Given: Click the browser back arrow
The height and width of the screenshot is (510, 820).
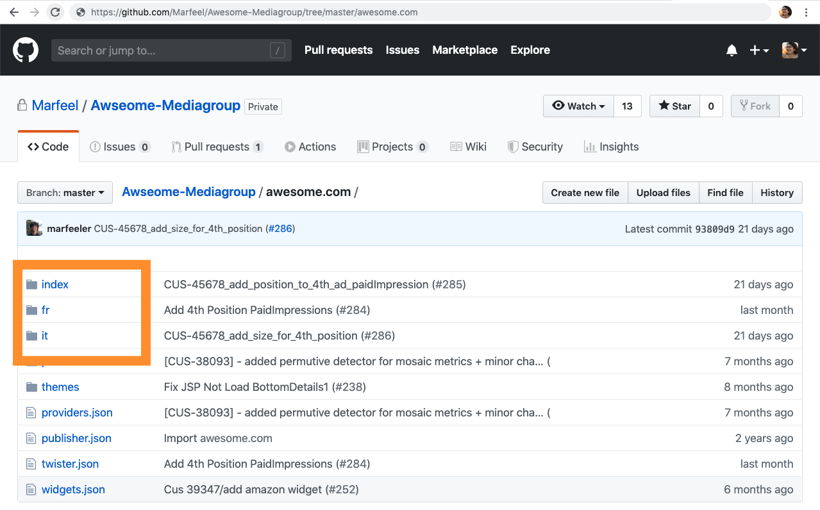Looking at the screenshot, I should (x=14, y=12).
